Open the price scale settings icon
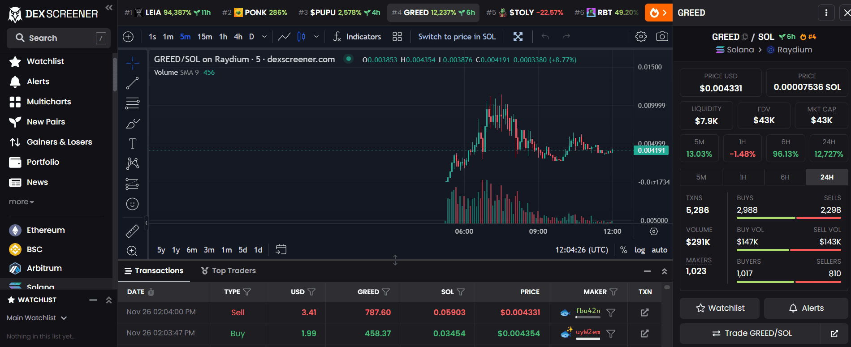The width and height of the screenshot is (851, 347). tap(654, 231)
